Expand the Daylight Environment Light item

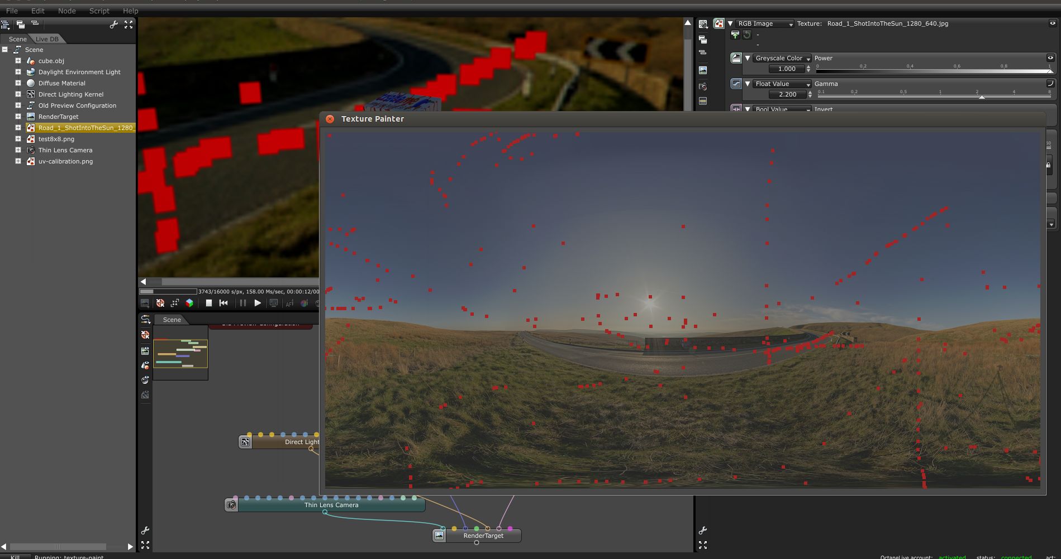point(18,72)
